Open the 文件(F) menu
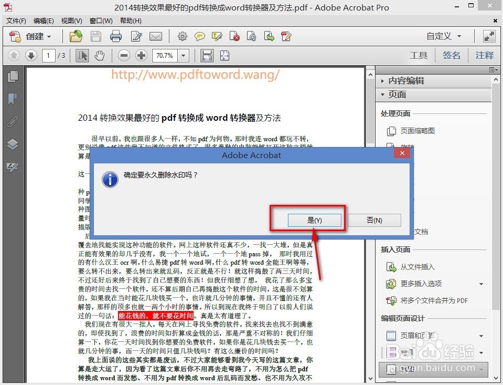Screen dimensions: 503x385 16,21
